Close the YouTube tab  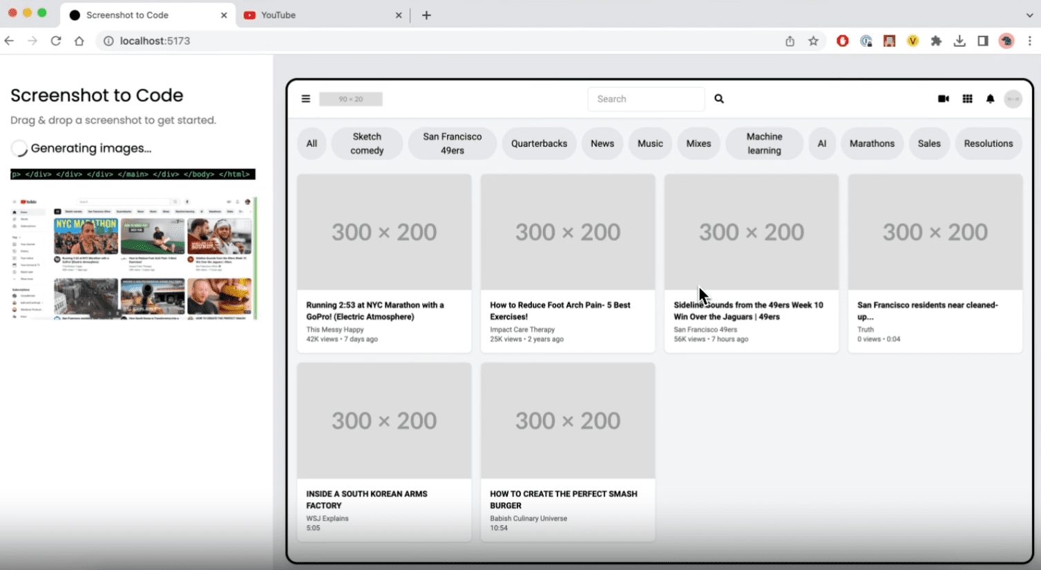click(399, 15)
